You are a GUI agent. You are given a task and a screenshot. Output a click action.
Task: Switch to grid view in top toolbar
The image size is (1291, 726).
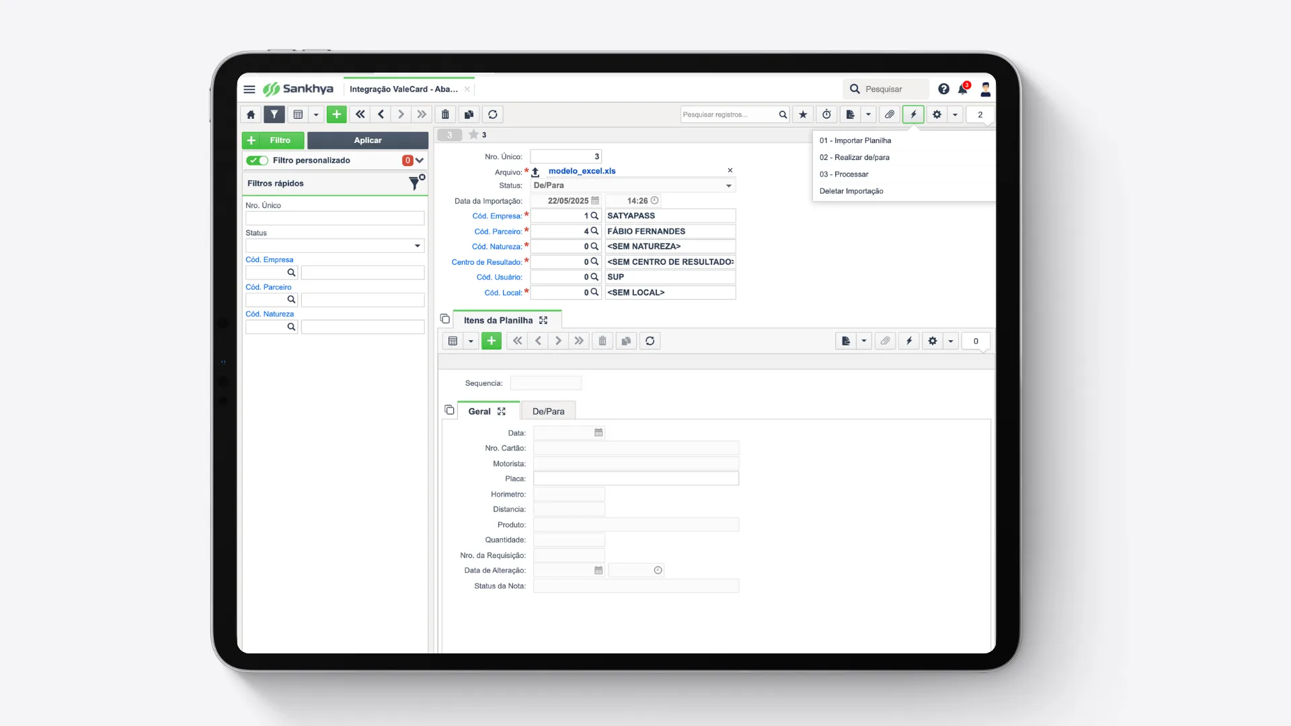[x=299, y=114]
